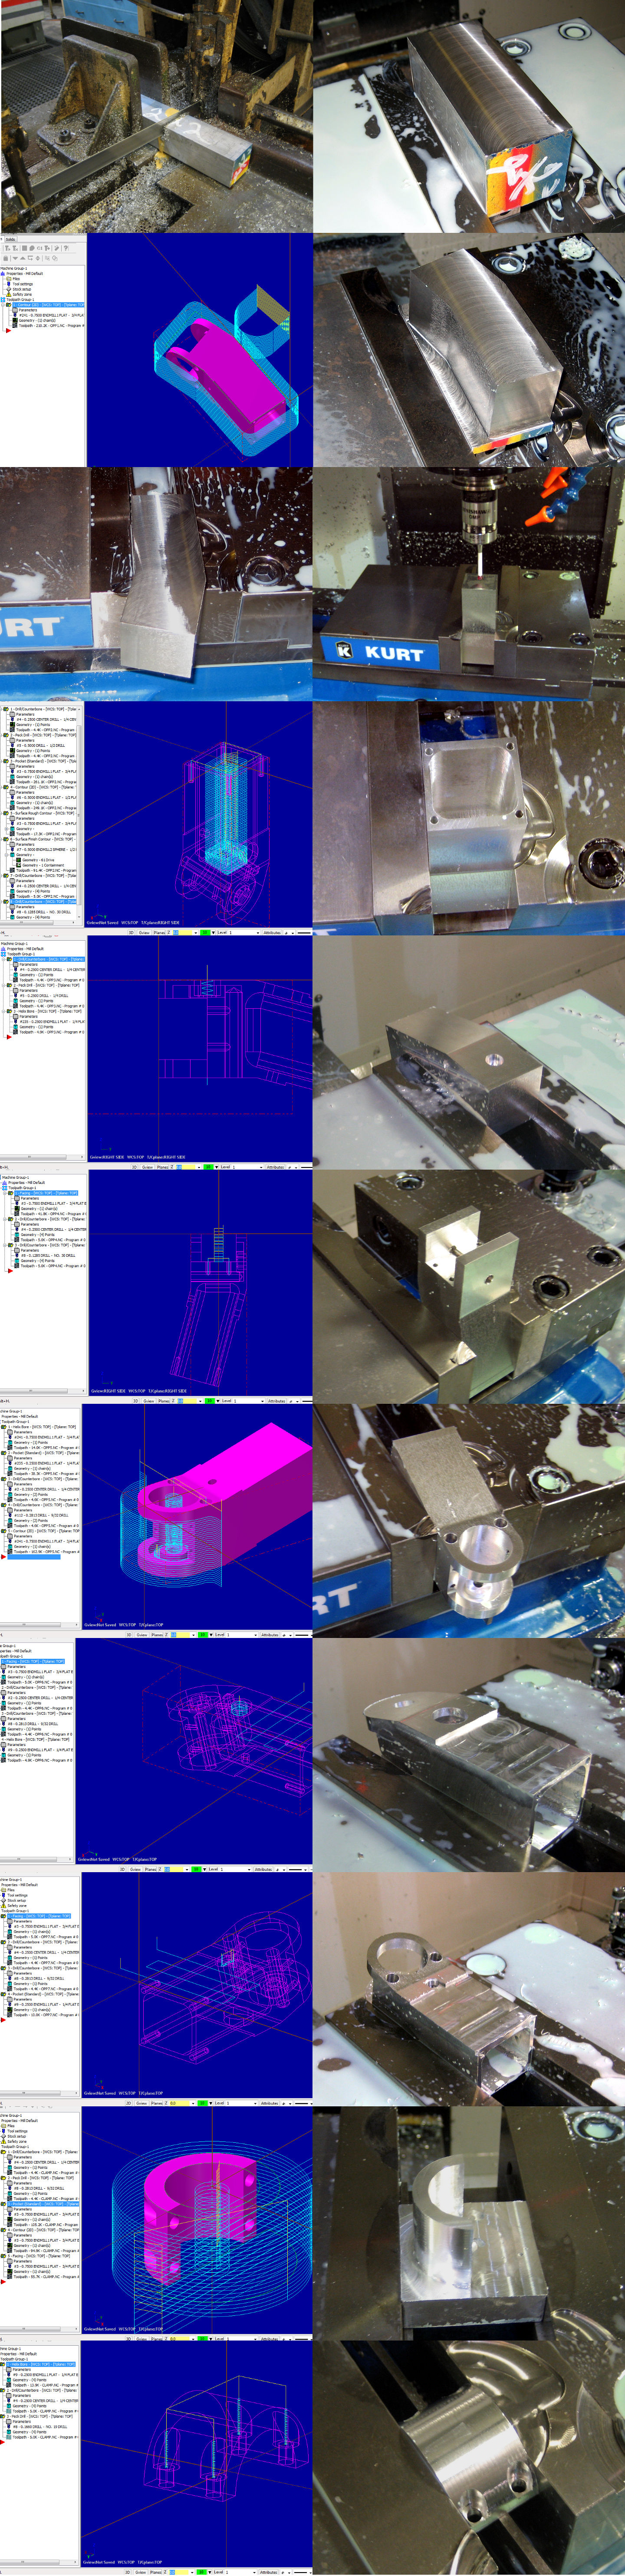Click the Toolpath - 162.9K - OPP5.NC row
This screenshot has width=625, height=2576.
pyautogui.click(x=45, y=1552)
